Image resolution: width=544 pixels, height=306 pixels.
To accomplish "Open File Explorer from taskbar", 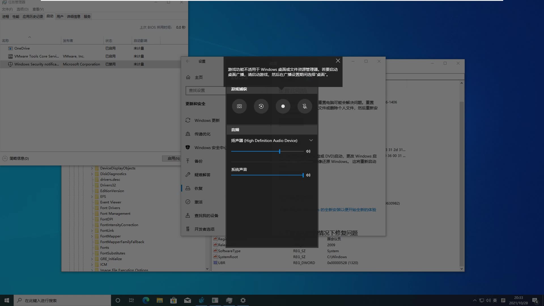I will click(x=160, y=300).
